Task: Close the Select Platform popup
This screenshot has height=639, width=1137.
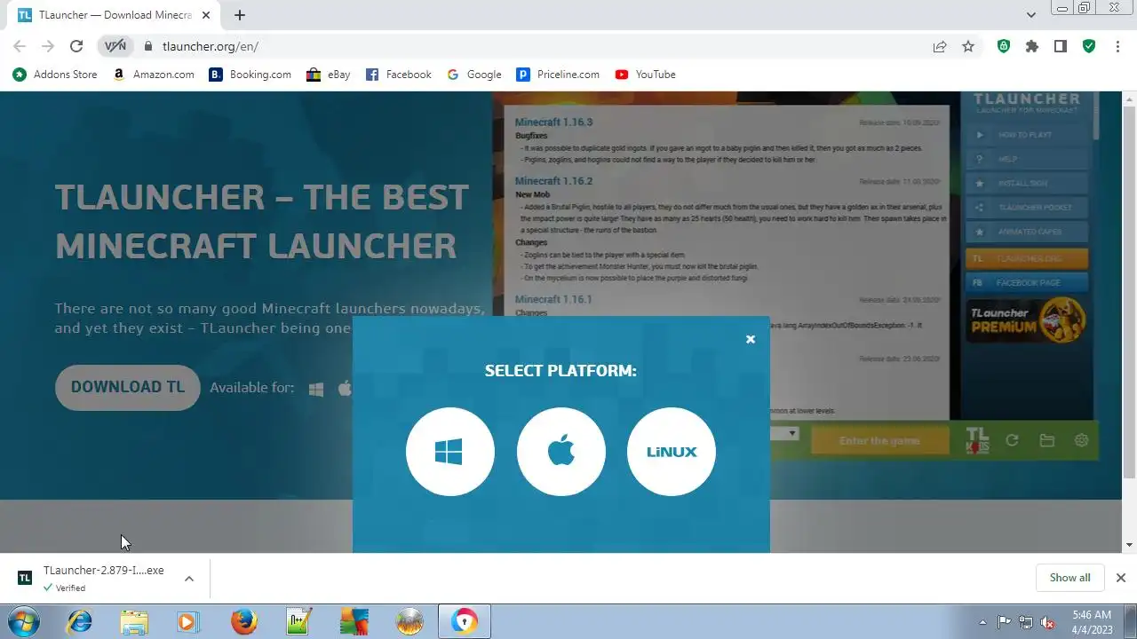Action: (x=751, y=339)
